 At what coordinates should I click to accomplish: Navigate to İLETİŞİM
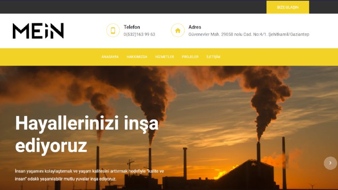coord(213,57)
